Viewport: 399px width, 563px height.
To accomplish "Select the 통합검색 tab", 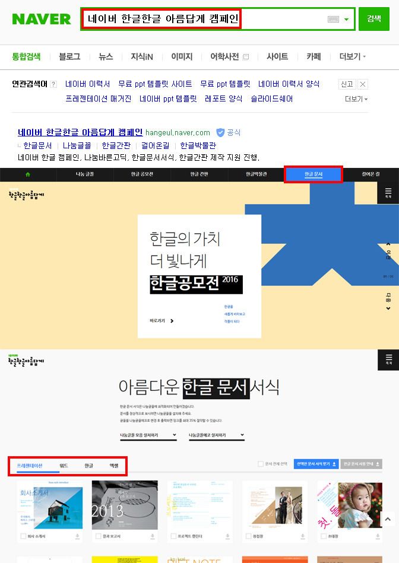I will pos(26,57).
